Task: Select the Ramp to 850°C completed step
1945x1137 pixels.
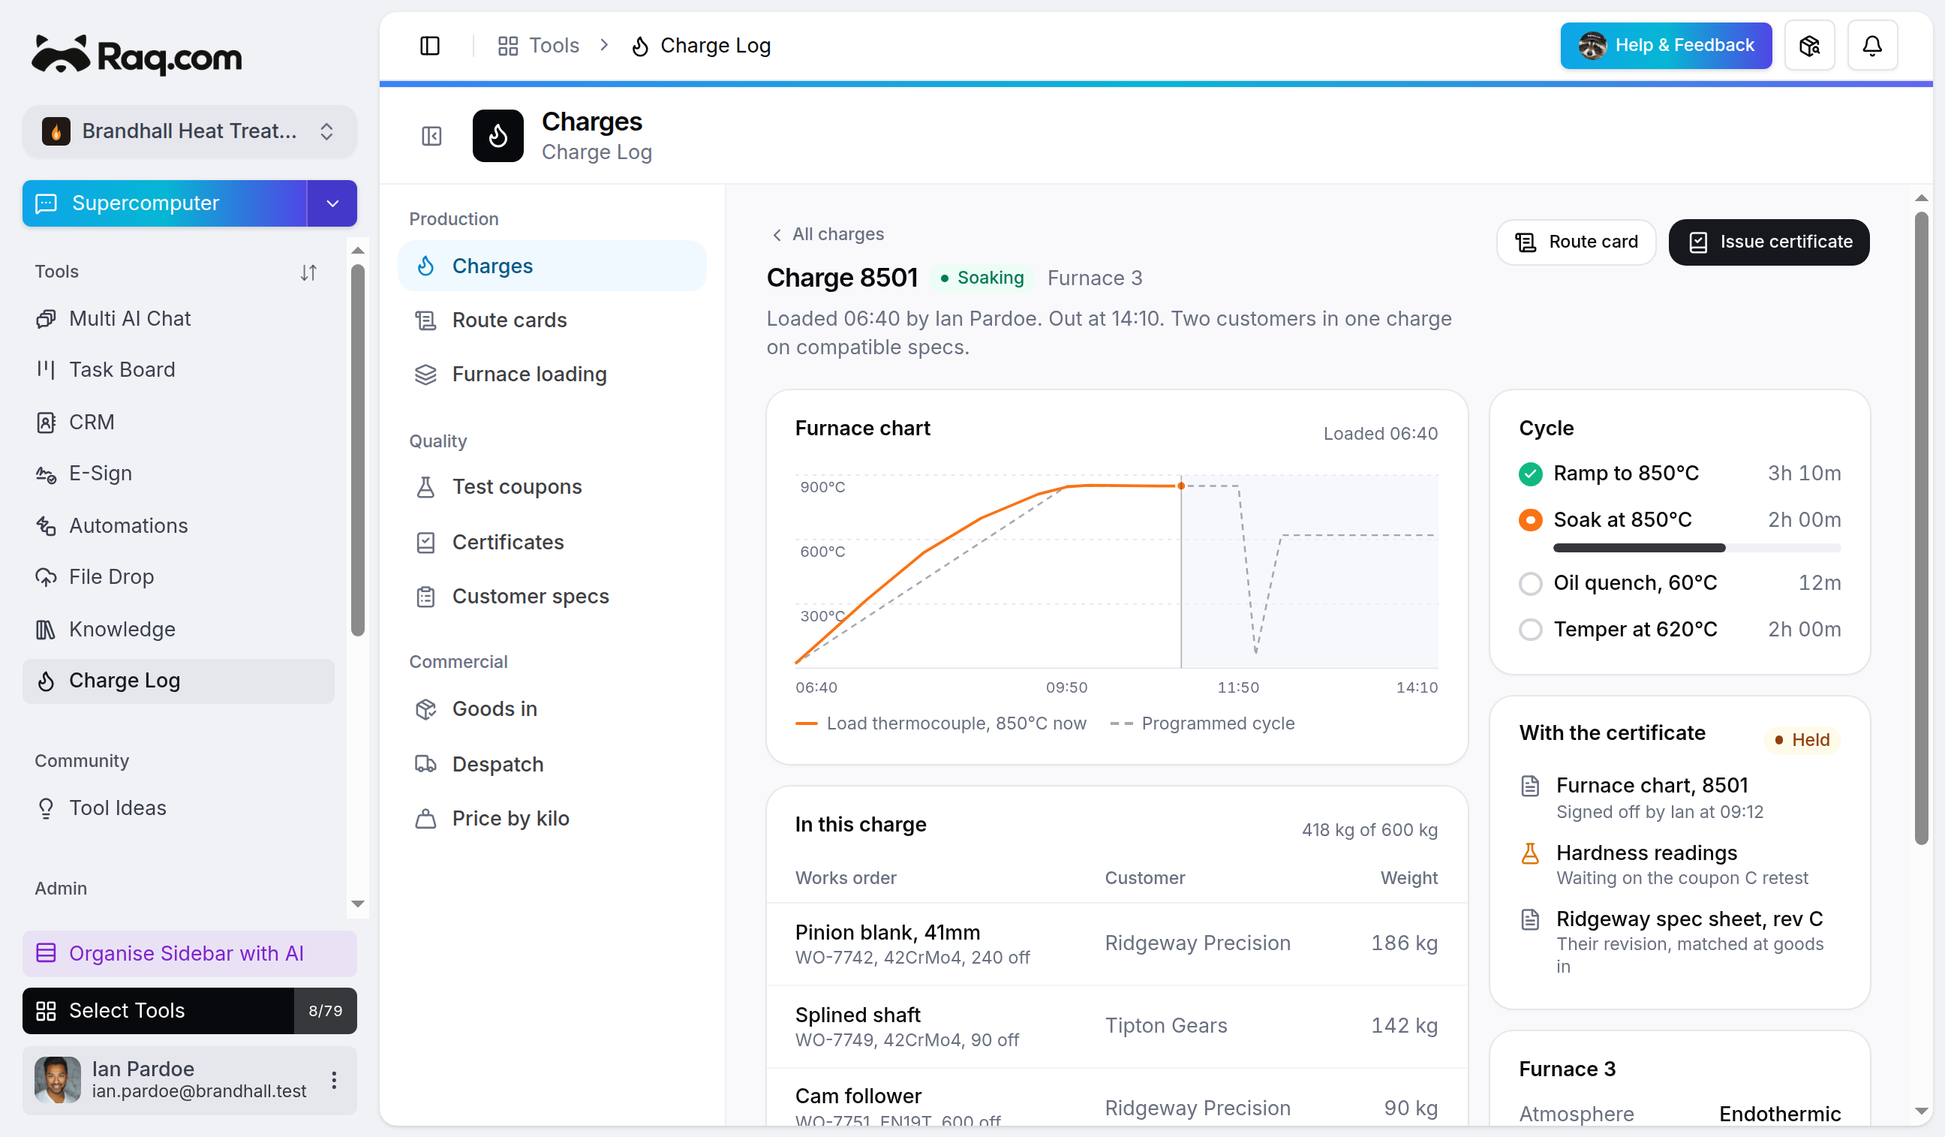Action: [1679, 473]
